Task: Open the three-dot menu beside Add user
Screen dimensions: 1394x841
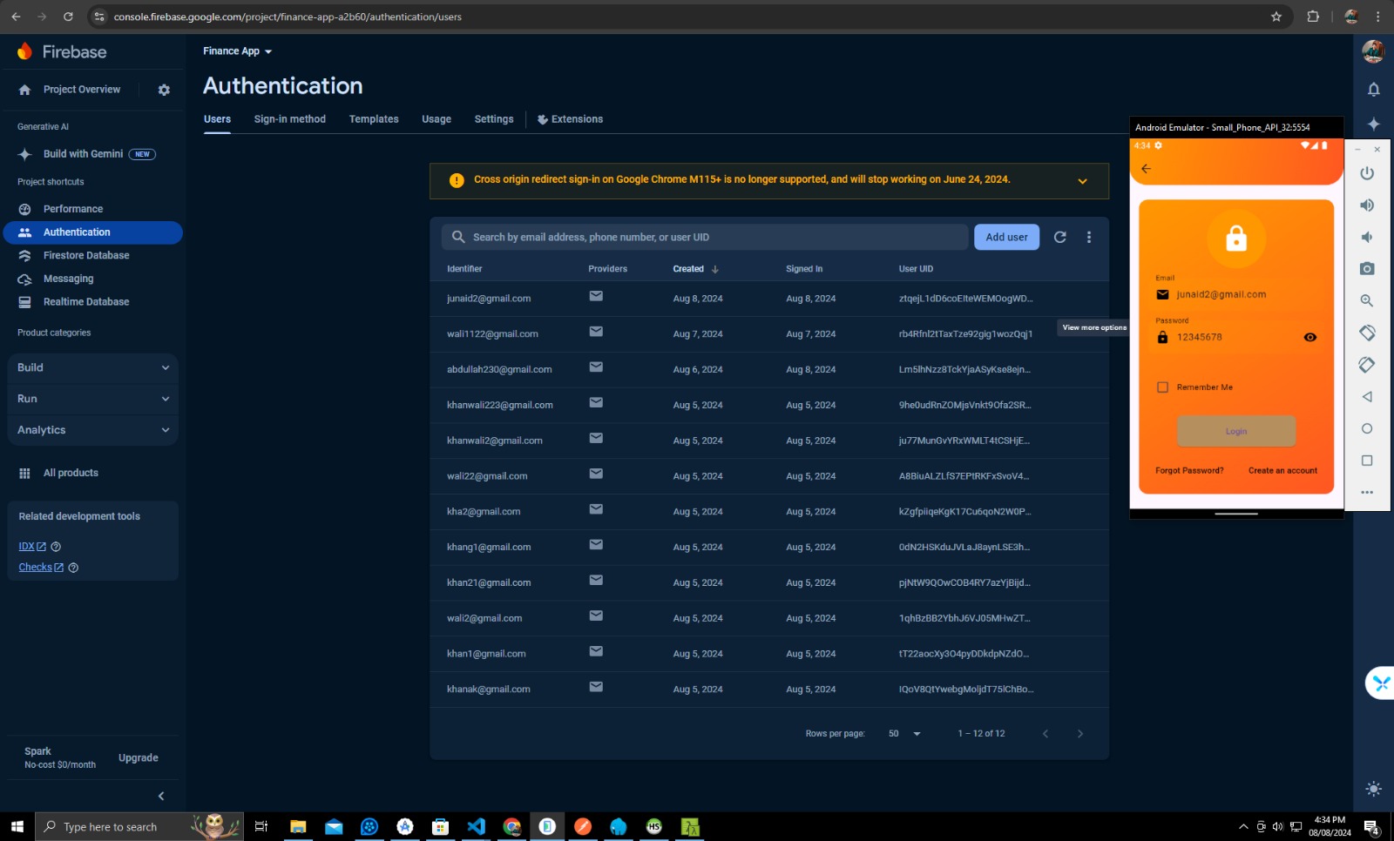Action: click(x=1088, y=237)
